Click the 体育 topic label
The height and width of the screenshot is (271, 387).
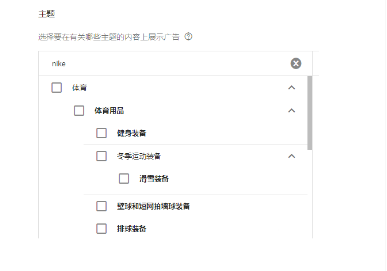pos(79,88)
